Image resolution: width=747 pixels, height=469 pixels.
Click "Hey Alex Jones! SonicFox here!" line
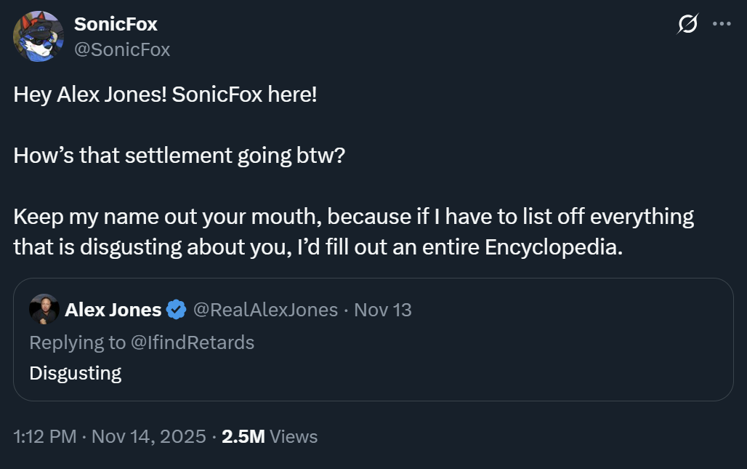165,95
